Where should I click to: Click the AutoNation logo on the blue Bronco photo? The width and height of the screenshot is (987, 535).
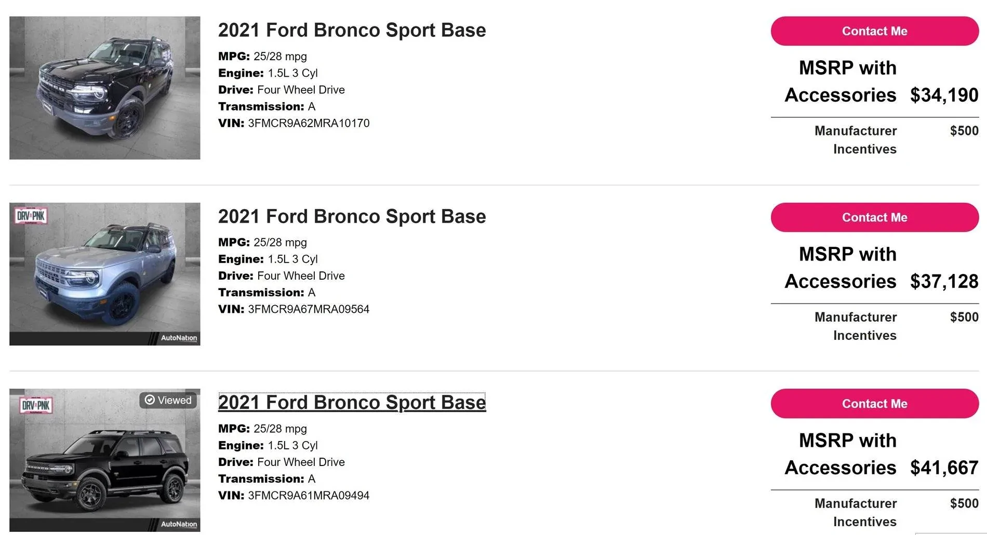(x=179, y=338)
